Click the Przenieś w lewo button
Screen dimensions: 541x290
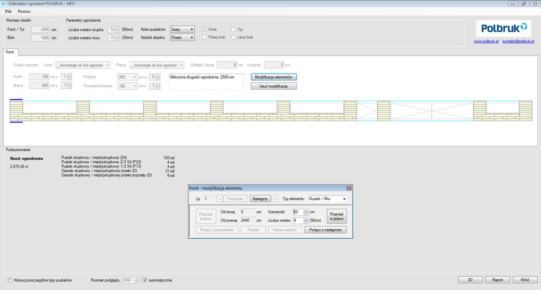pos(206,216)
